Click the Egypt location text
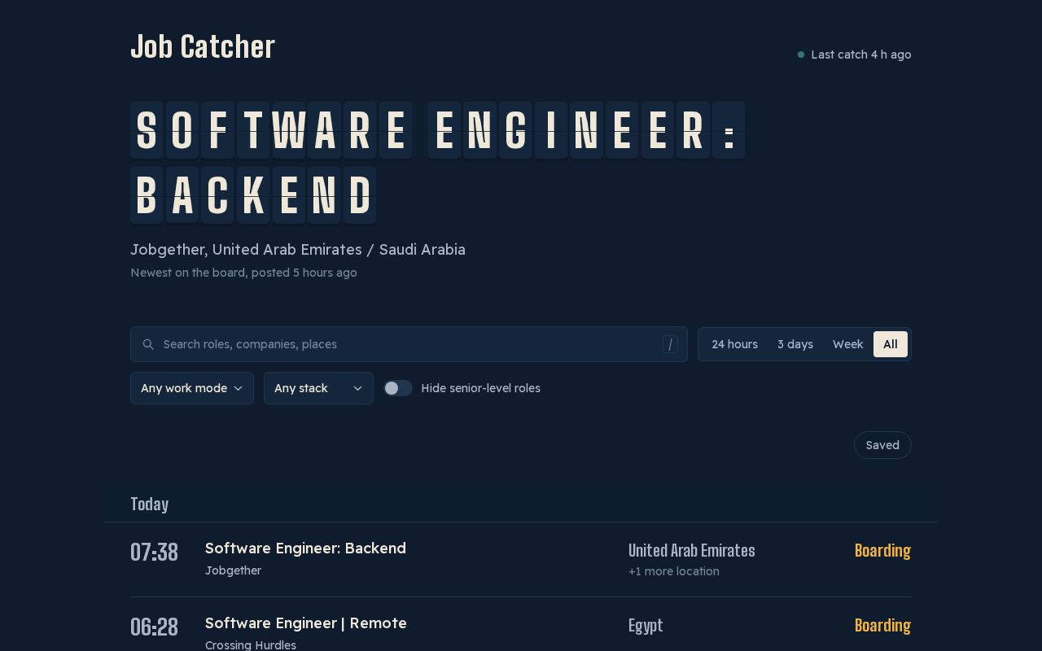 coord(646,626)
